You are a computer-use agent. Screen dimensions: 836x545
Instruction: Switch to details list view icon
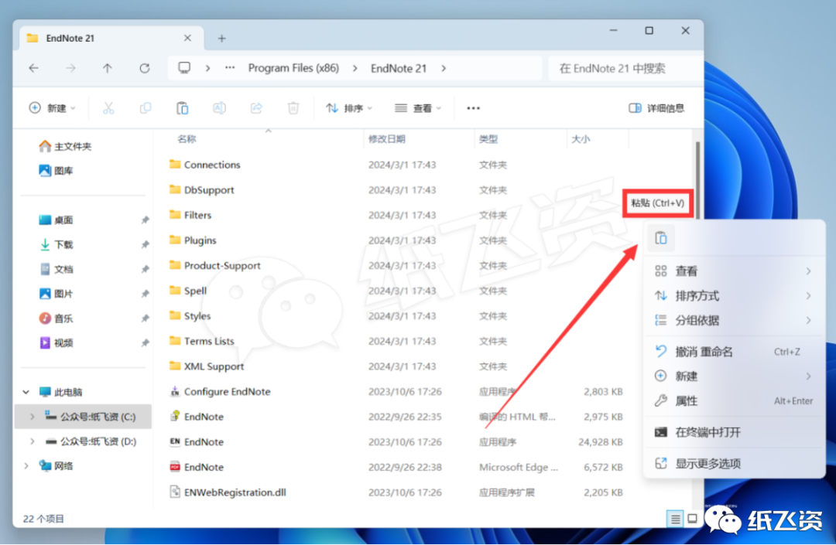click(x=675, y=519)
